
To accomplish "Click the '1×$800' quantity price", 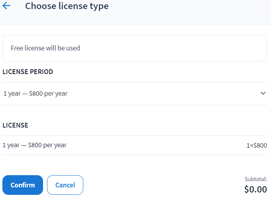I will [256, 146].
